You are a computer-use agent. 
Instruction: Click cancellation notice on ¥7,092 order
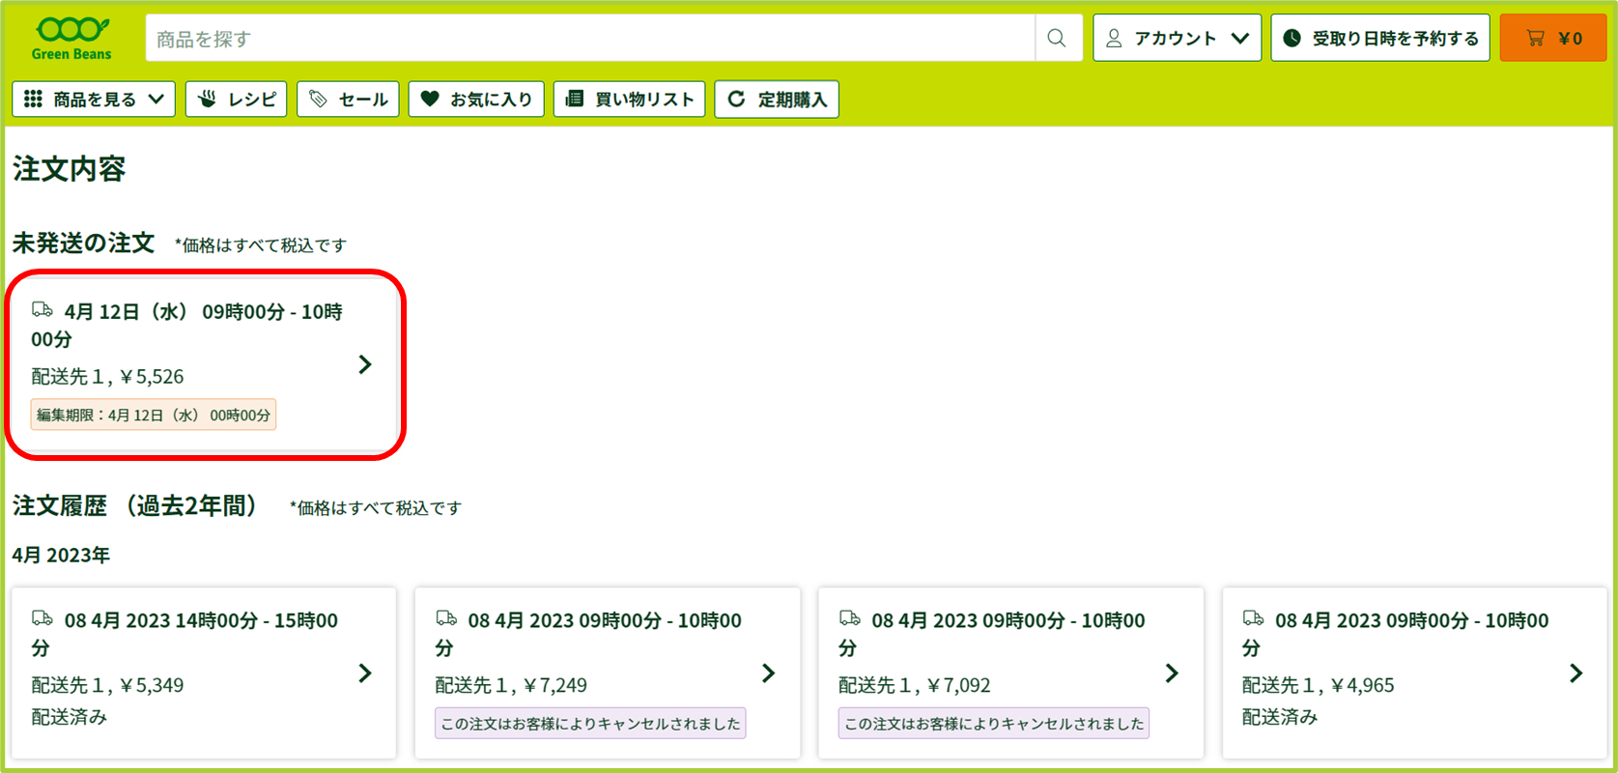[x=994, y=724]
